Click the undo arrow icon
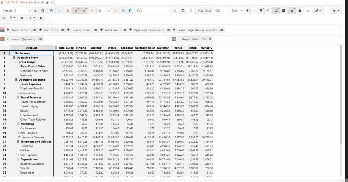The width and height of the screenshot is (348, 182). 183,11
